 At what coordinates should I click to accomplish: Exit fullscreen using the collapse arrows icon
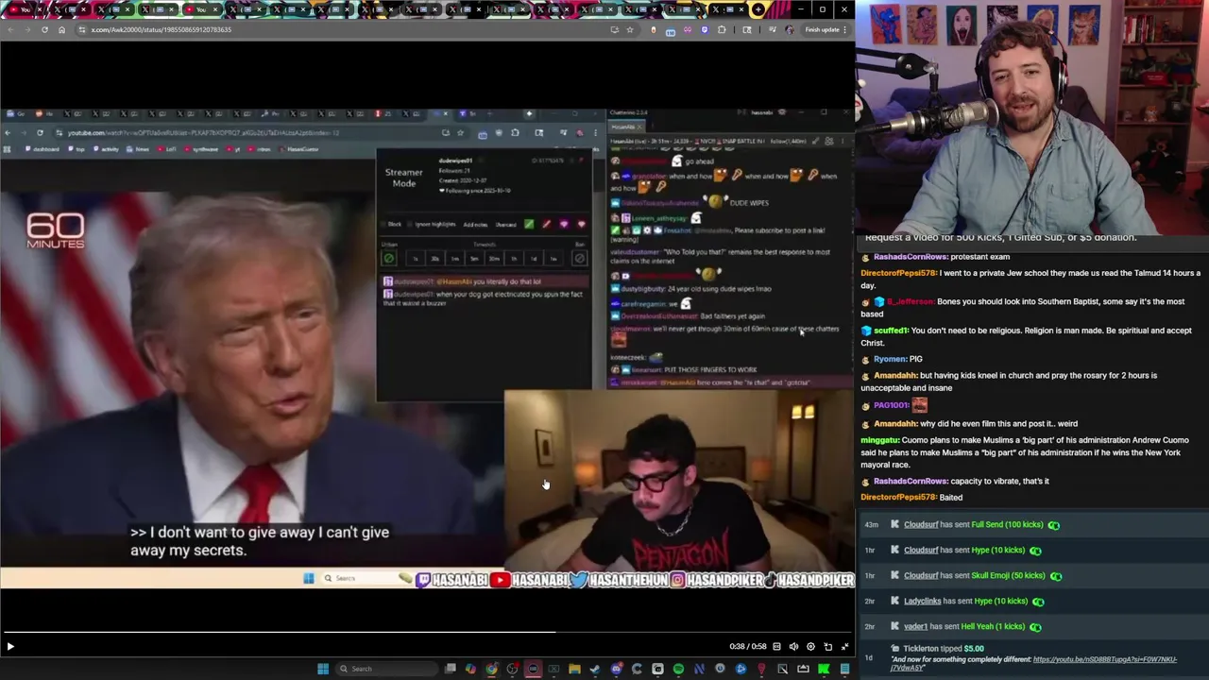844,646
